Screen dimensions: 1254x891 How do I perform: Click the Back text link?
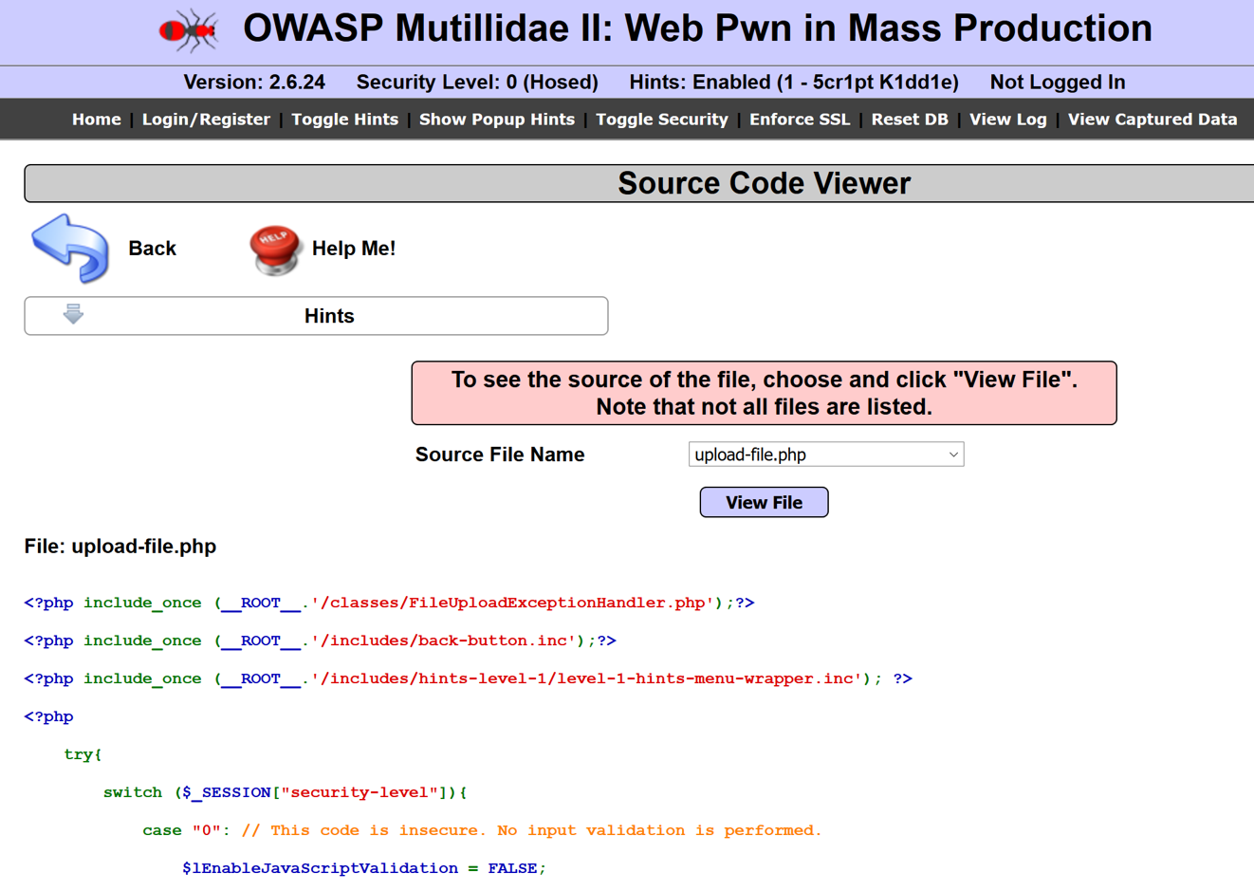tap(153, 249)
